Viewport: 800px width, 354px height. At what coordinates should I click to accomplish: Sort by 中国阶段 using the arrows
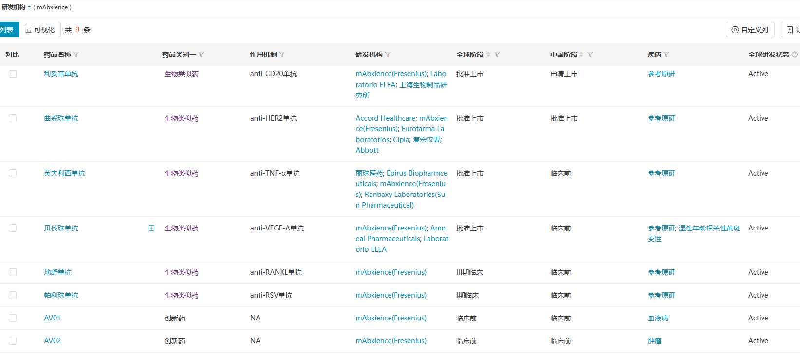581,54
